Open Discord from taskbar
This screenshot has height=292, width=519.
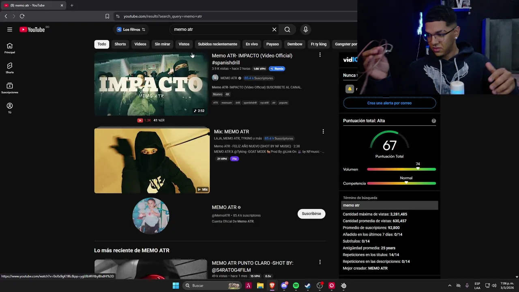coord(284,286)
